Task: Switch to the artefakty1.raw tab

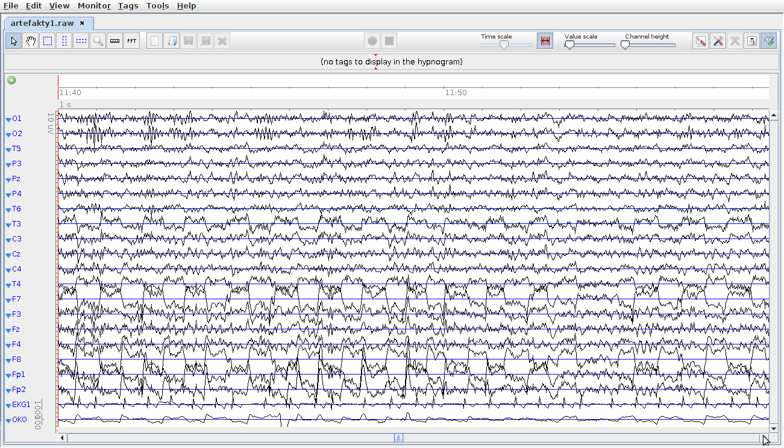Action: pos(42,23)
